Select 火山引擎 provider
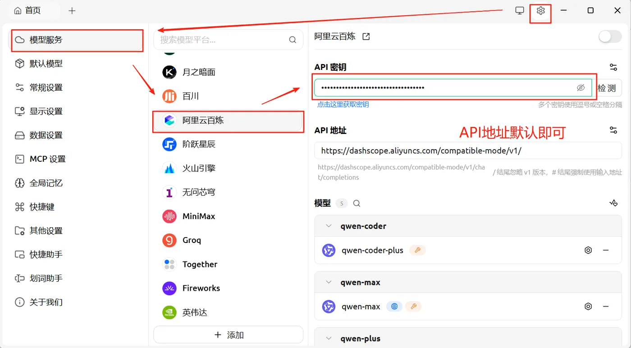 228,168
